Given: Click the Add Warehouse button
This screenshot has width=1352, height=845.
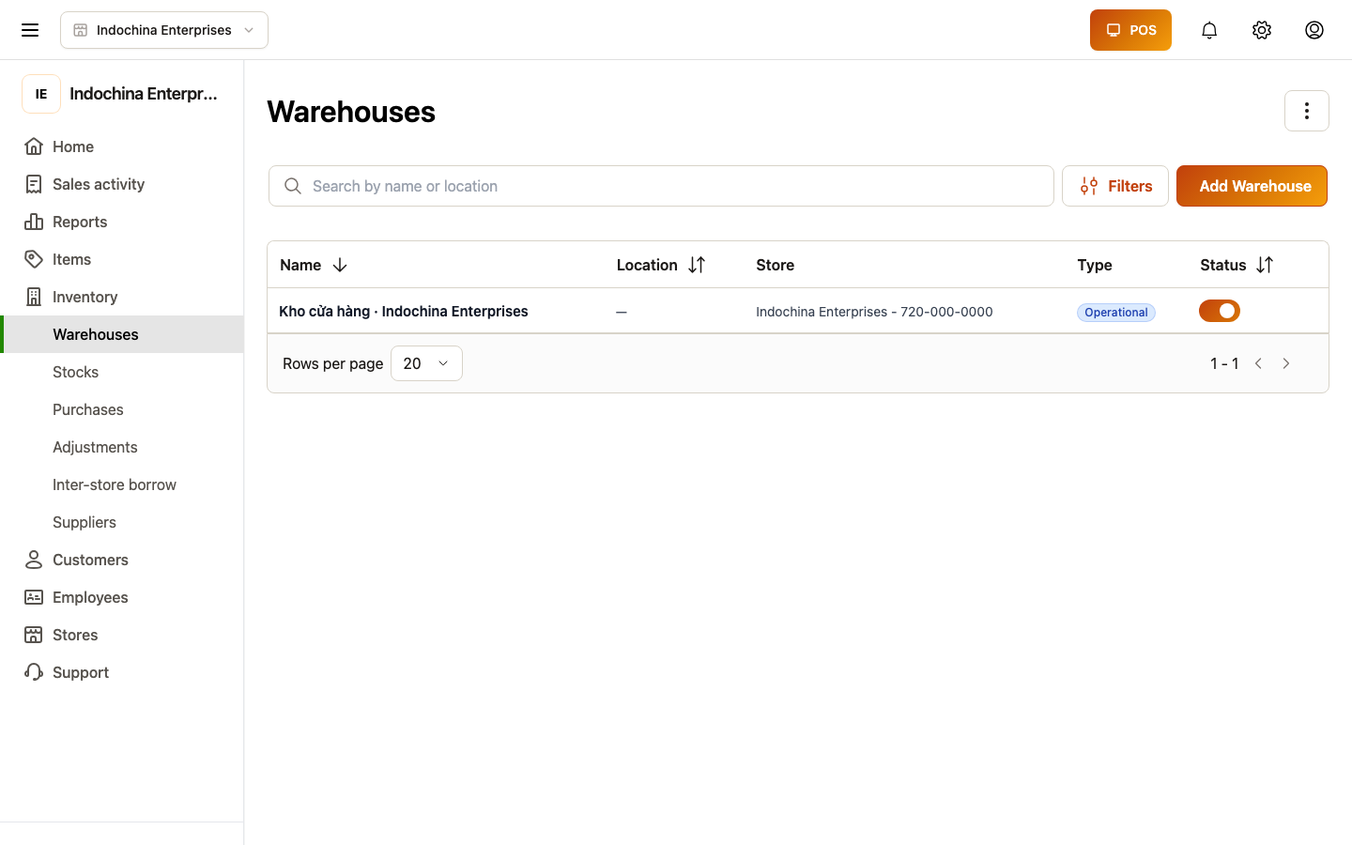Looking at the screenshot, I should pyautogui.click(x=1252, y=186).
